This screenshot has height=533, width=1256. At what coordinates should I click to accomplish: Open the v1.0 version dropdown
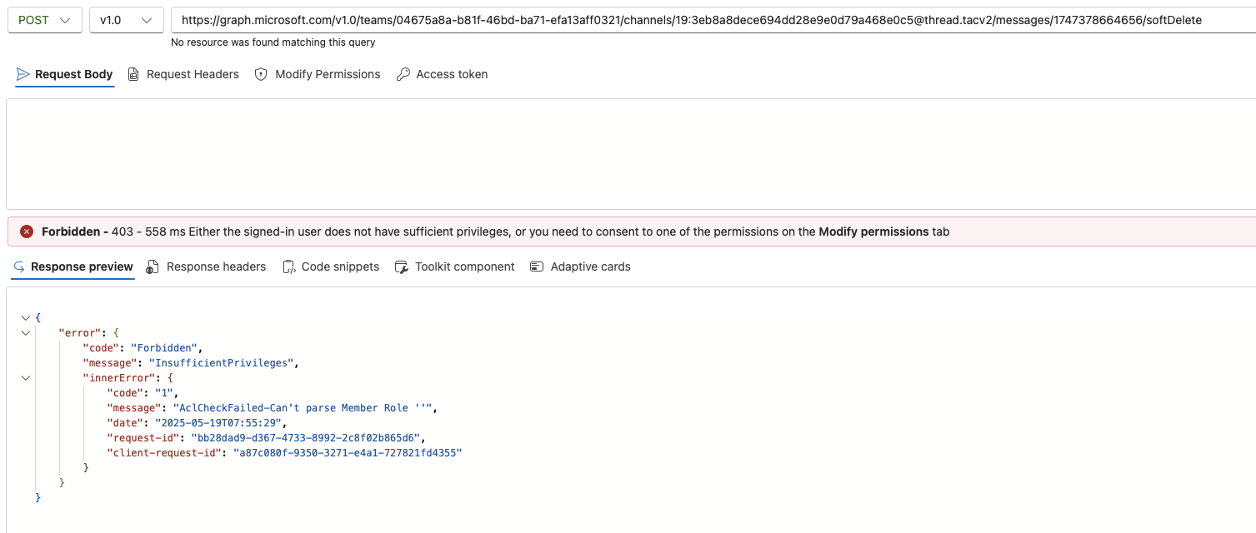[126, 20]
